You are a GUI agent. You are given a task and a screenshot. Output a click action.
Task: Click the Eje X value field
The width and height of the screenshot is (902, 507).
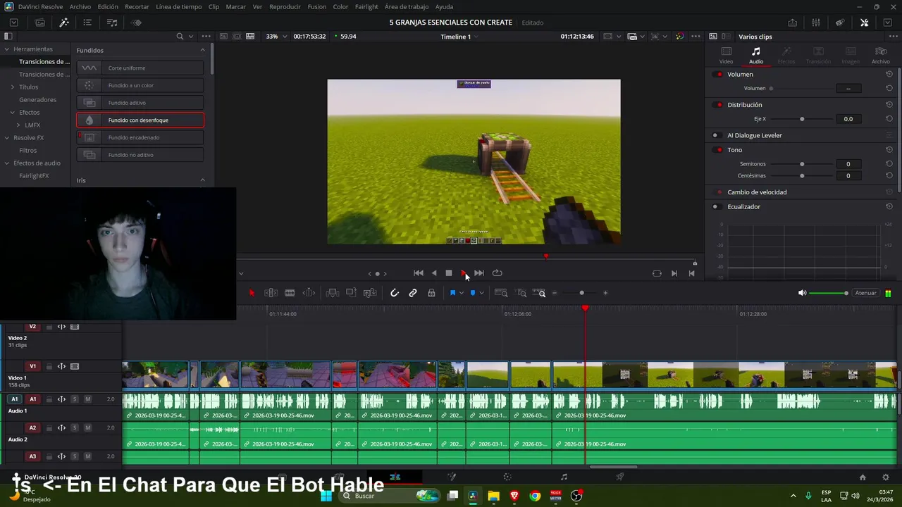coord(848,119)
